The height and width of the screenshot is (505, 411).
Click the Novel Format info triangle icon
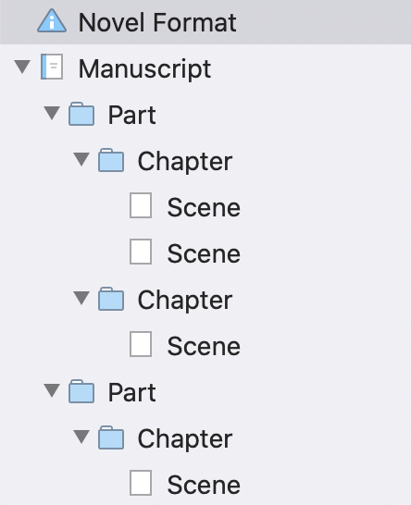point(52,21)
